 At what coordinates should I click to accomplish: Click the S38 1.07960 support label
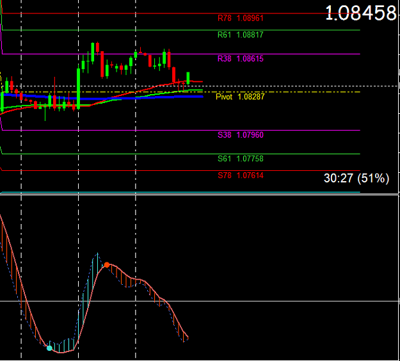click(x=240, y=134)
